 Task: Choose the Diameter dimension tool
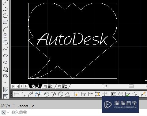[x=61, y=94]
